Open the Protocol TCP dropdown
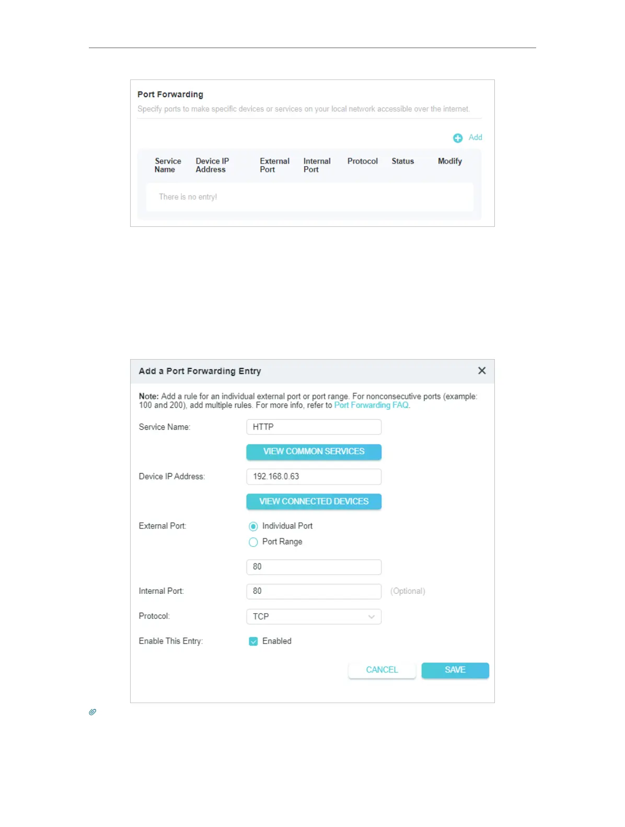The width and height of the screenshot is (625, 827). pos(314,617)
